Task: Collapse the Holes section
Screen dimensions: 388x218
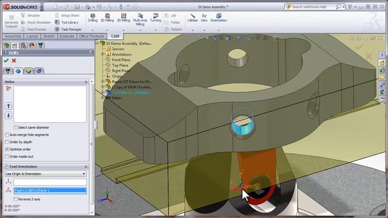Action: coord(86,82)
